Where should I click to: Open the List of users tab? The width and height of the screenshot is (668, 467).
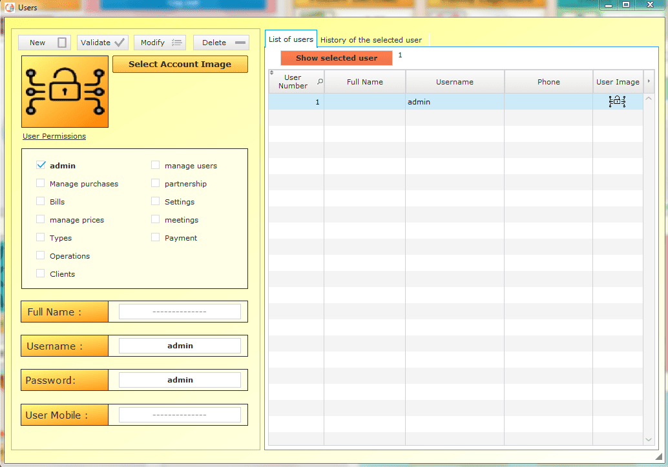tap(291, 39)
